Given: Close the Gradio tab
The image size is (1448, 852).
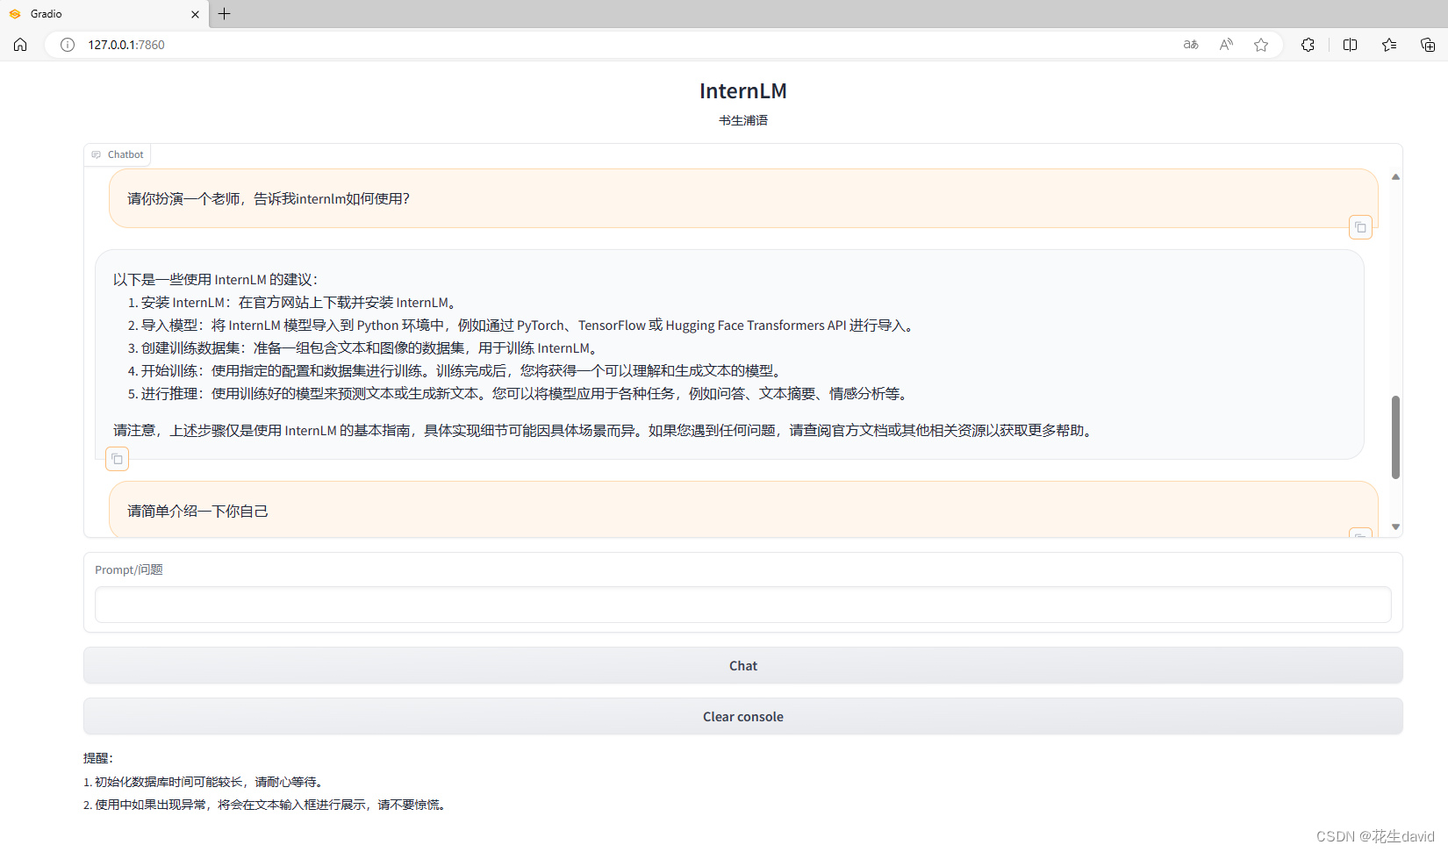Looking at the screenshot, I should click(x=195, y=14).
